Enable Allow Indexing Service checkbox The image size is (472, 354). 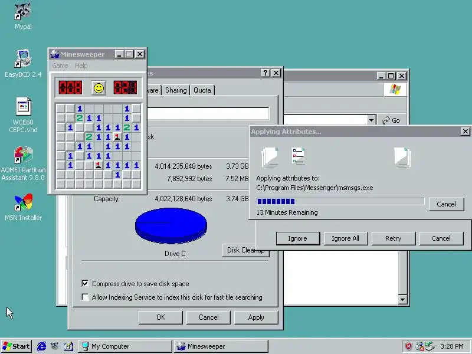point(85,297)
